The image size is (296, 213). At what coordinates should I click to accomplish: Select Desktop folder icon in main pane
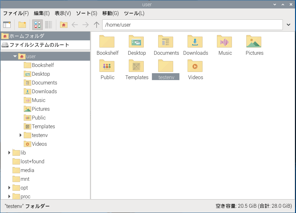click(136, 42)
